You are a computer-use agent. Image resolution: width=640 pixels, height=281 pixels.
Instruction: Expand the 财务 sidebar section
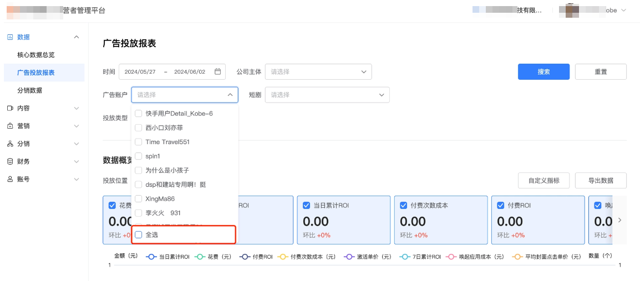tap(77, 161)
